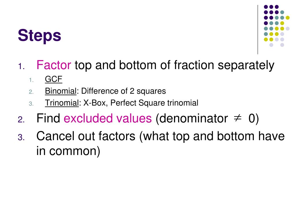Click the purple number 2 list marker
The height and width of the screenshot is (222, 296).
click(x=21, y=120)
